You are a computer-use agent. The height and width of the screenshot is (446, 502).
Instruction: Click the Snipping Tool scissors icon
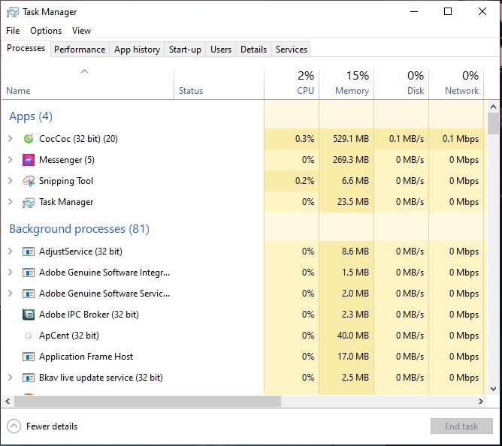click(29, 181)
